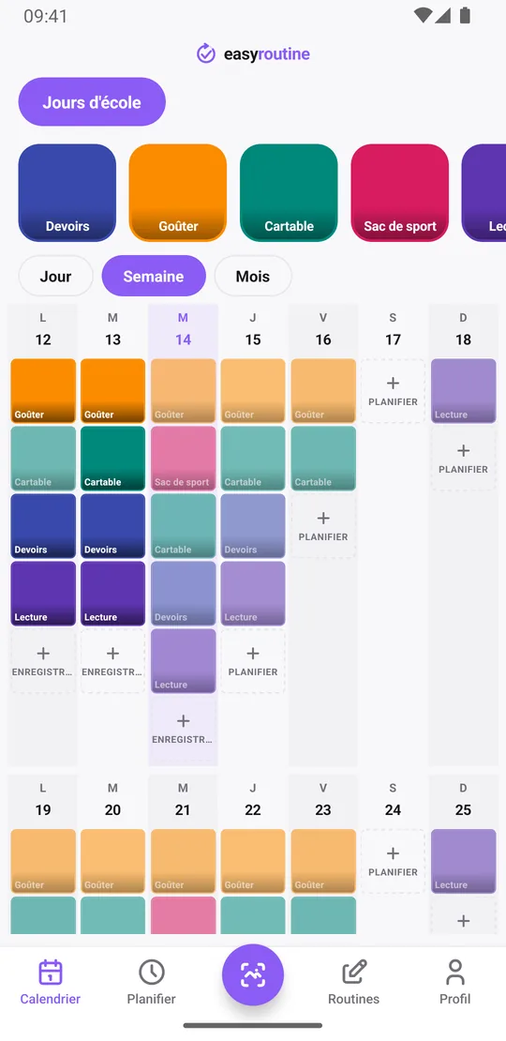Open Goûter card on Friday 16
506x1041 pixels.
[x=323, y=391]
